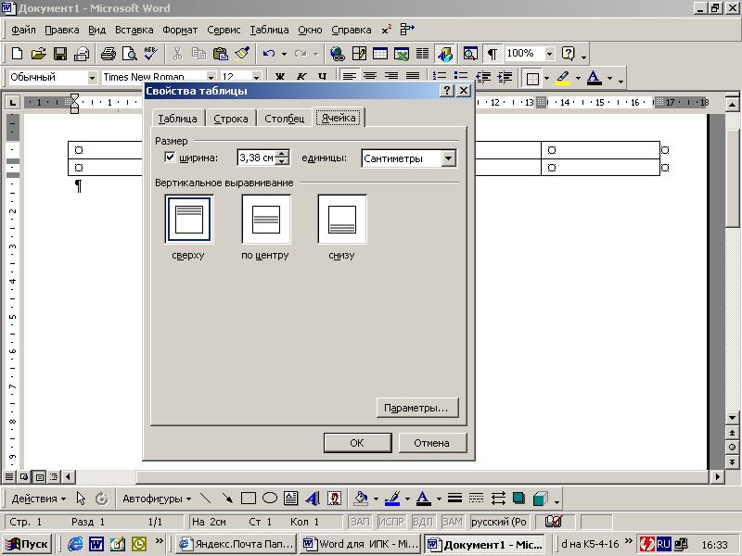Screen dimensions: 742x556
Task: Select 'сверху' vertical alignment option
Action: 189,220
